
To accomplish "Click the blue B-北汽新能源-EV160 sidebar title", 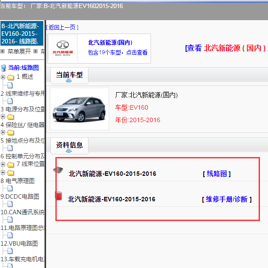I will coord(22,34).
